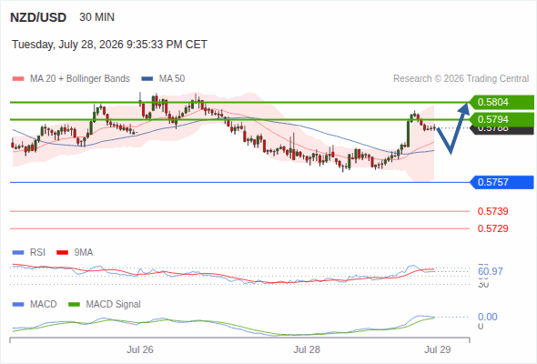Click the MA 20 + Bollinger Bands legend swatch
This screenshot has width=537, height=364.
[18, 79]
